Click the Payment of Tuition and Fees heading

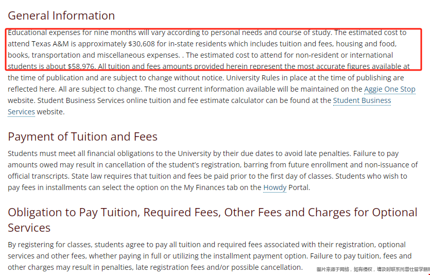(82, 136)
